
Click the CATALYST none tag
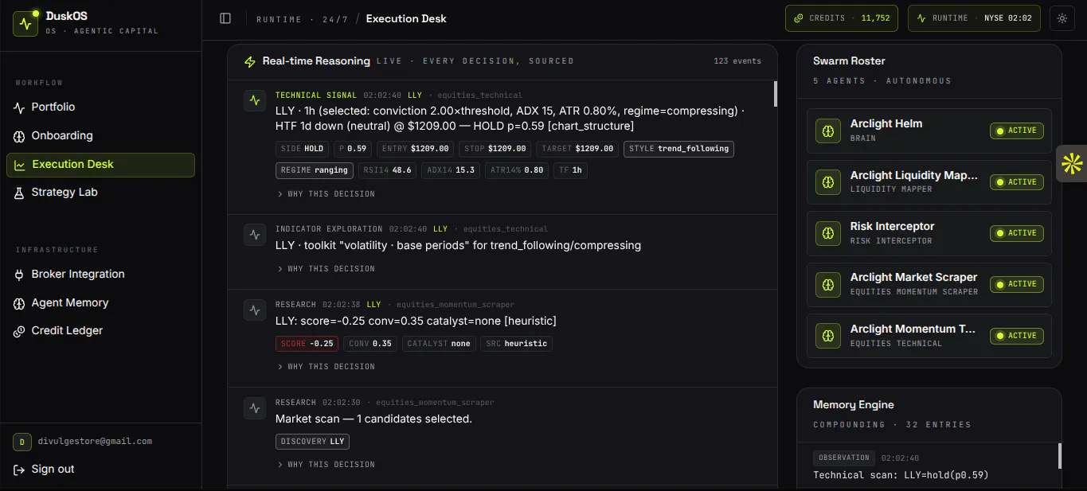[438, 344]
